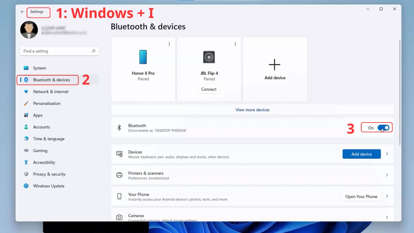Click the Find a setting search box
Viewport: 414px width, 233px height.
pyautogui.click(x=59, y=51)
